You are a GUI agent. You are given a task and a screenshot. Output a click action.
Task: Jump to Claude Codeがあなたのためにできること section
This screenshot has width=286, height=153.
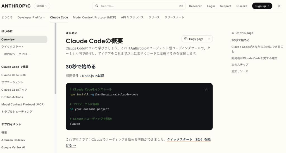(257, 49)
